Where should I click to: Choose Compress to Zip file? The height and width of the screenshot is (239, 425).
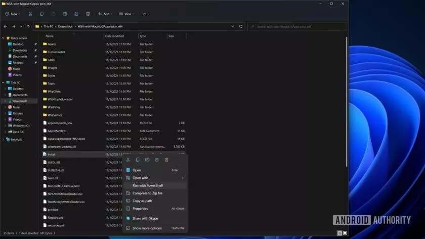tap(147, 193)
